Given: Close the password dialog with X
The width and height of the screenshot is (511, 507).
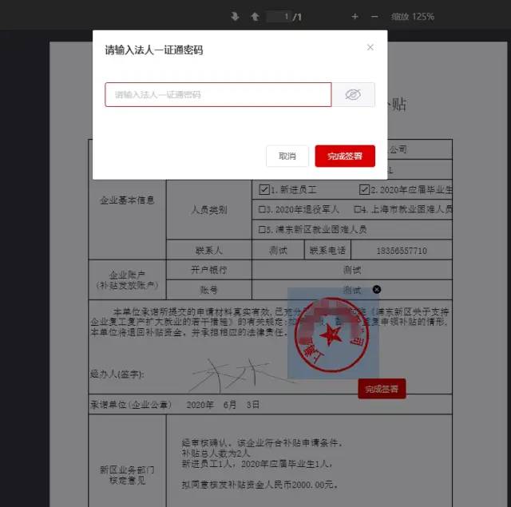Looking at the screenshot, I should [x=370, y=48].
